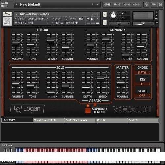This screenshot has height=165, width=165.
Task: Select the 17-32 channel page button
Action: pos(117,5)
